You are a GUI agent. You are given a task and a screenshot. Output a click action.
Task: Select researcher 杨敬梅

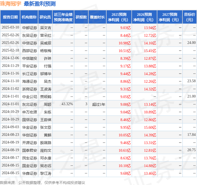(46, 51)
